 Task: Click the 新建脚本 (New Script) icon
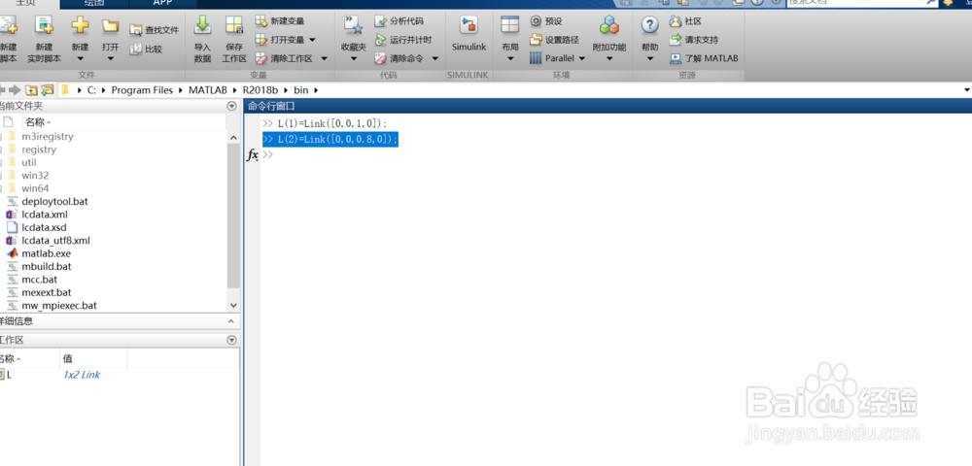(8, 25)
